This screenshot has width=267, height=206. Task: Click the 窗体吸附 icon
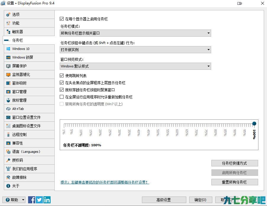[x=8, y=83]
